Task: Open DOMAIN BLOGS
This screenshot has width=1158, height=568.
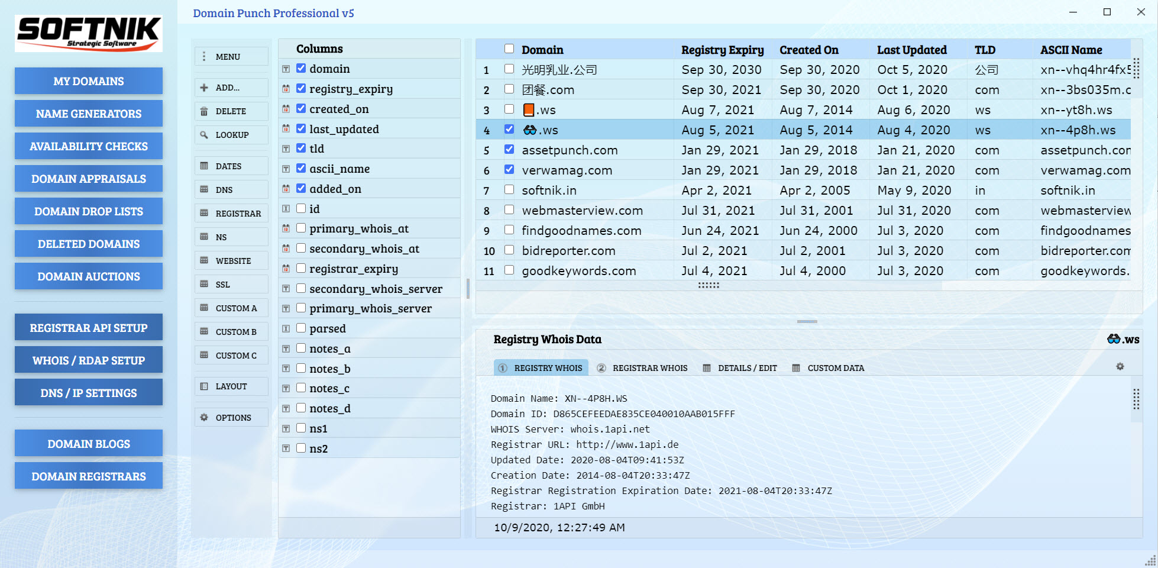Action: tap(89, 444)
